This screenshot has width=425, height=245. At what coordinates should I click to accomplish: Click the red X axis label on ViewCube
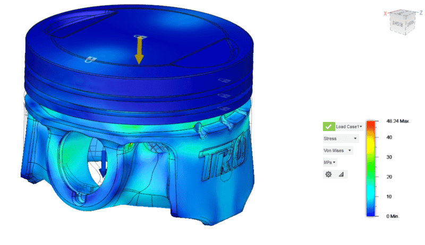click(x=385, y=13)
